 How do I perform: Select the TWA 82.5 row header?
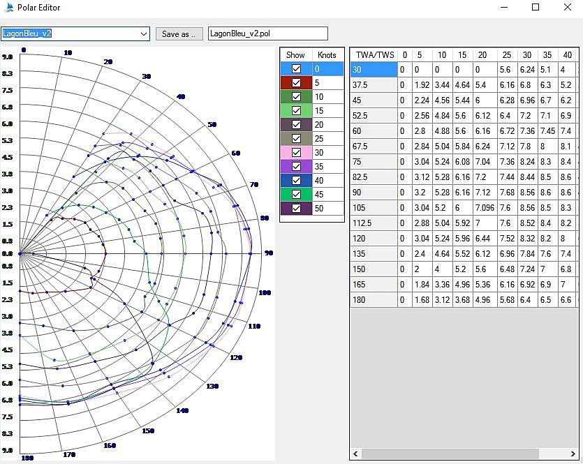click(374, 177)
